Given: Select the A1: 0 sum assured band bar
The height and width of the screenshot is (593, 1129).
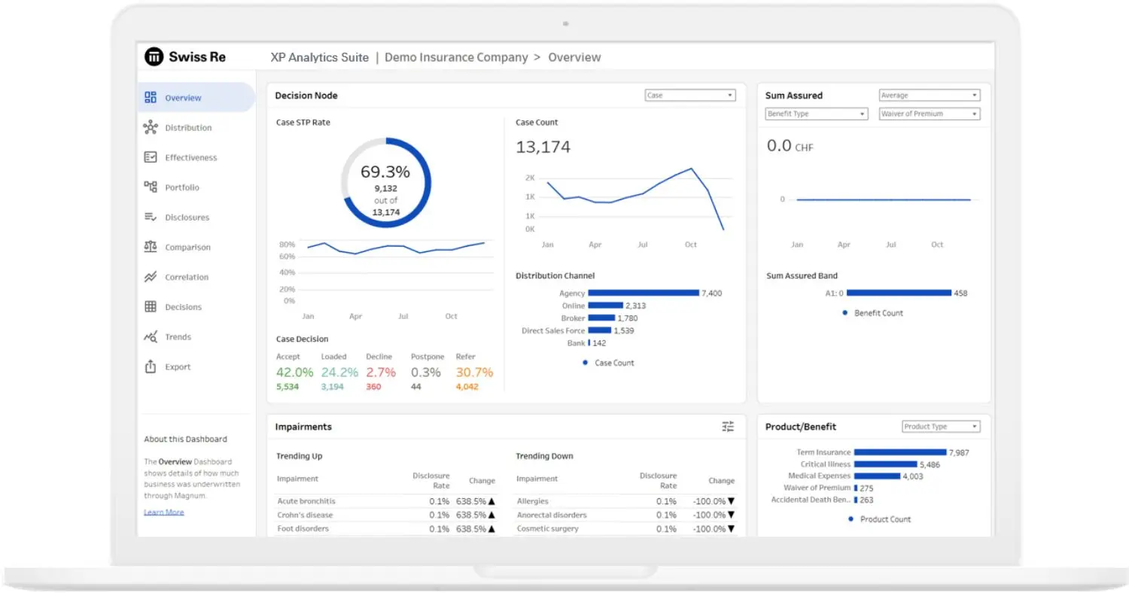Looking at the screenshot, I should coord(899,293).
